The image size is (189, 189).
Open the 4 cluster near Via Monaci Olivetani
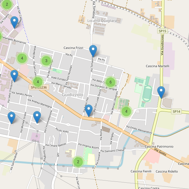tap(126, 111)
